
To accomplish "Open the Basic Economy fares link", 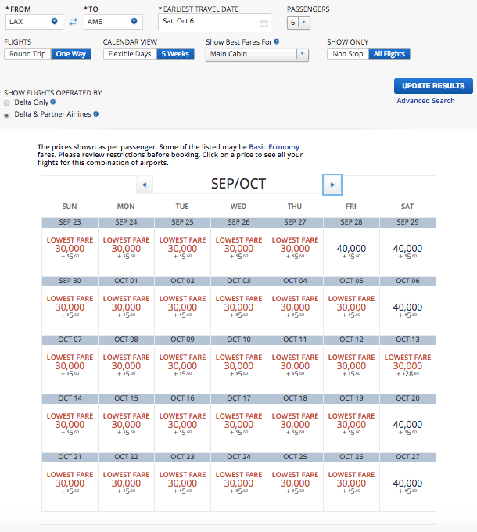I will [x=274, y=147].
